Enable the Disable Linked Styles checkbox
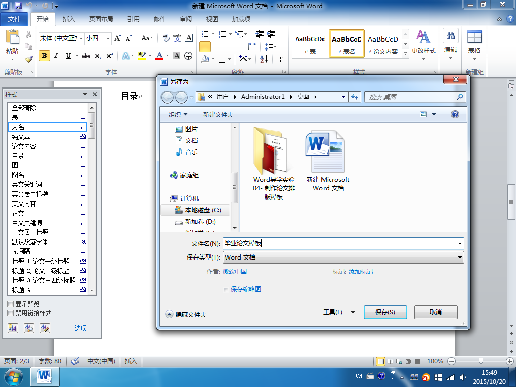The image size is (516, 387). pos(11,313)
